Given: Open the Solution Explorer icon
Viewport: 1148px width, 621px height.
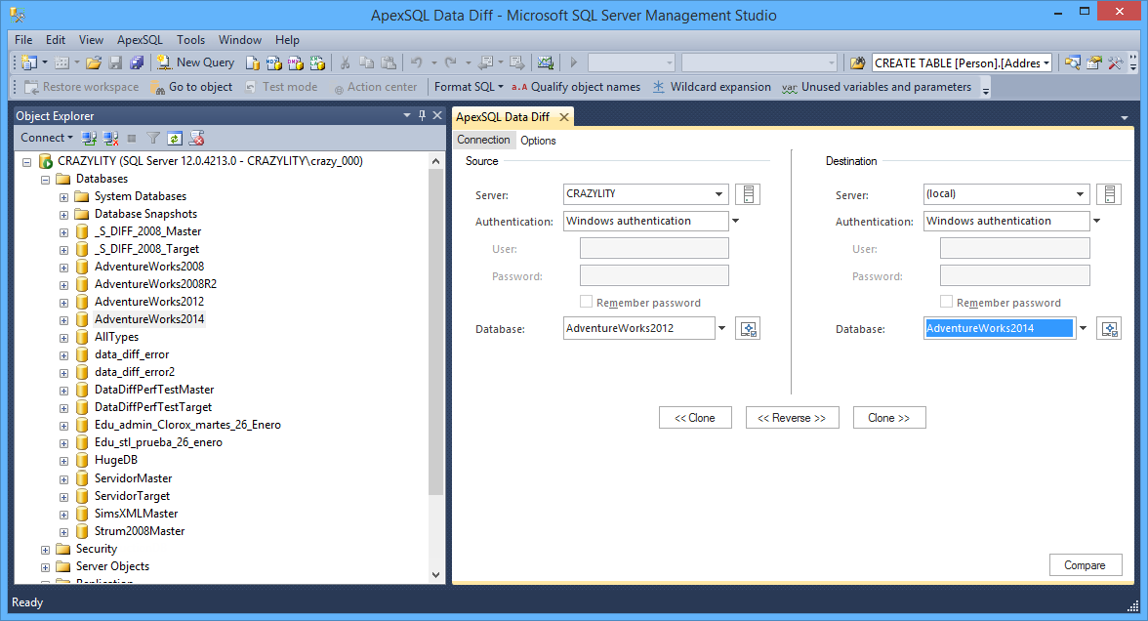Looking at the screenshot, I should (1073, 62).
